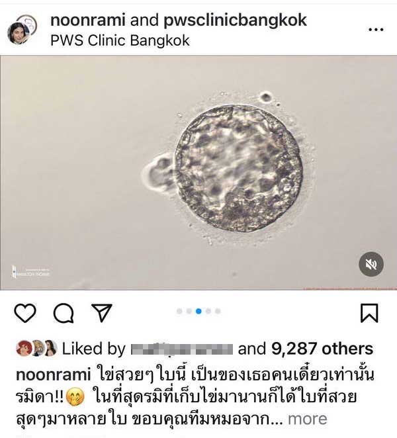Select the fourth carousel dot
The height and width of the screenshot is (438, 397).
(x=208, y=311)
